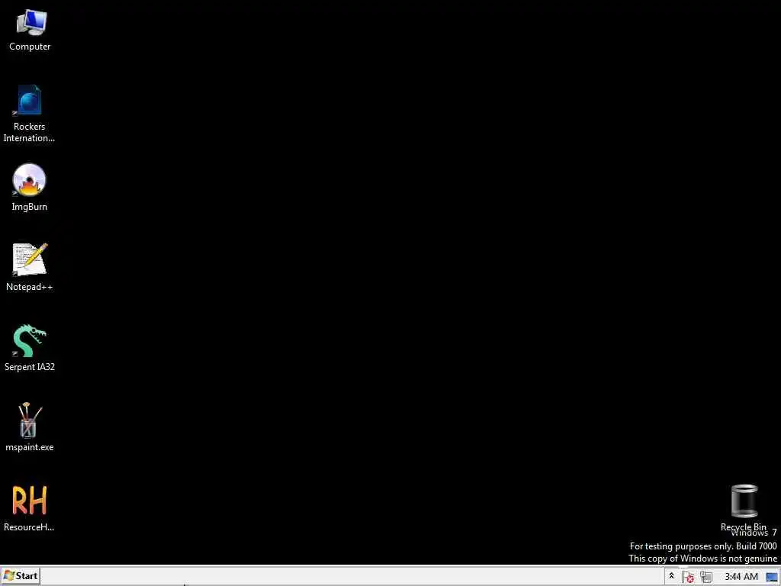Select the Notepad++ shortcut icon
The image size is (781, 586).
coord(30,259)
